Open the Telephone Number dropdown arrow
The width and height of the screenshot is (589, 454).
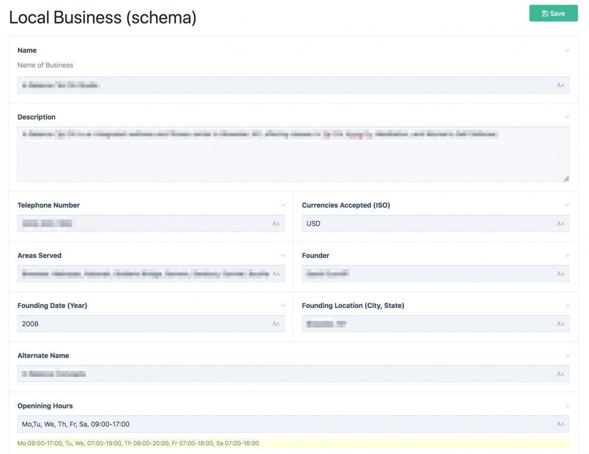pos(283,206)
